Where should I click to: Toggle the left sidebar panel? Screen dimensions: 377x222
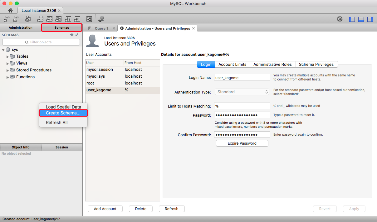pos(352,19)
